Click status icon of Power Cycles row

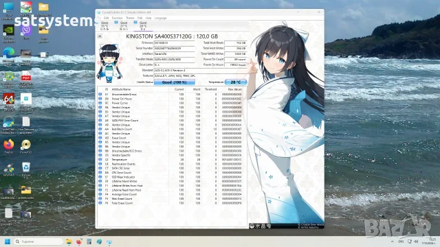pyautogui.click(x=100, y=103)
